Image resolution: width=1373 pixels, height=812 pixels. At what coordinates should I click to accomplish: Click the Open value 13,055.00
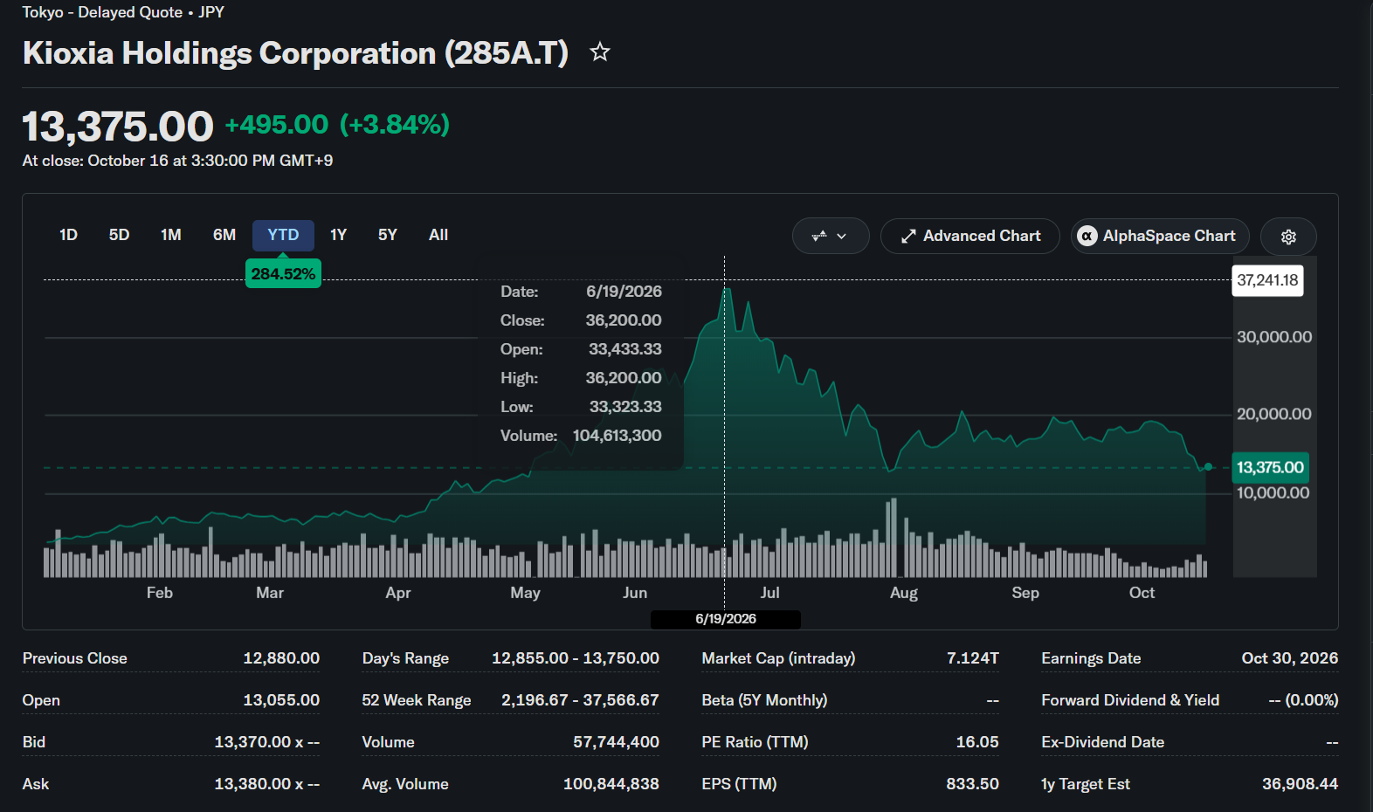click(281, 700)
